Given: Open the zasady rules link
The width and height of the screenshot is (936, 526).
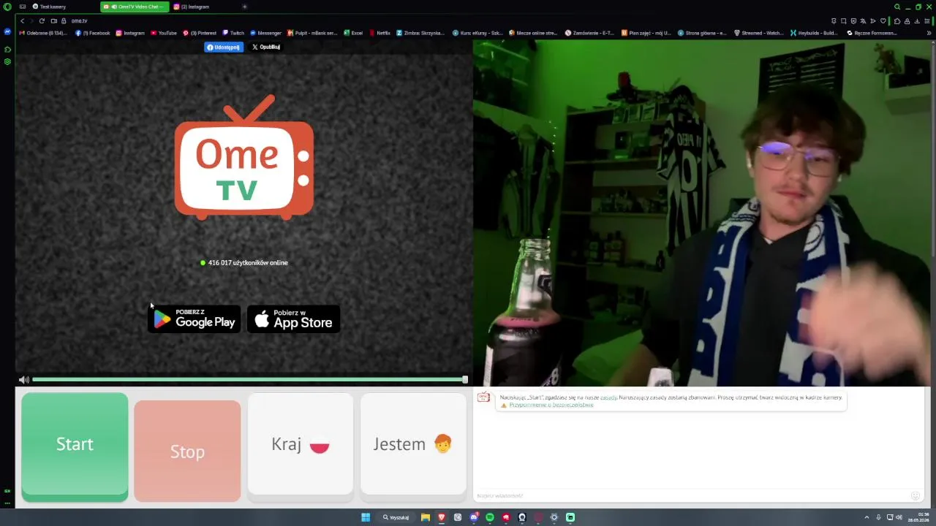Looking at the screenshot, I should pos(608,397).
